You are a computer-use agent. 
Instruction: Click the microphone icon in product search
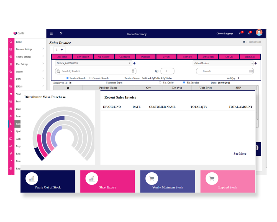[x=133, y=71]
